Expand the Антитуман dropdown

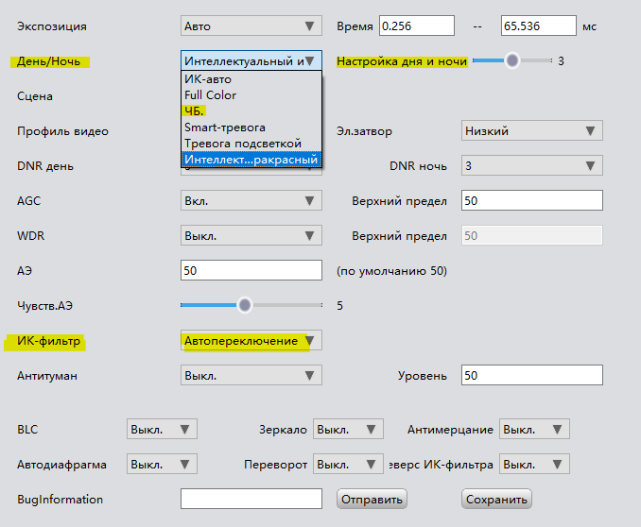[251, 375]
